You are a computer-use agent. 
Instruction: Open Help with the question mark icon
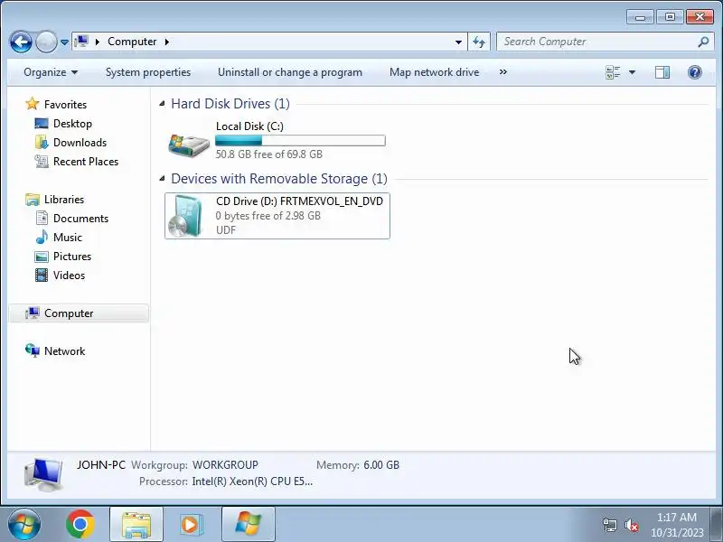click(695, 72)
